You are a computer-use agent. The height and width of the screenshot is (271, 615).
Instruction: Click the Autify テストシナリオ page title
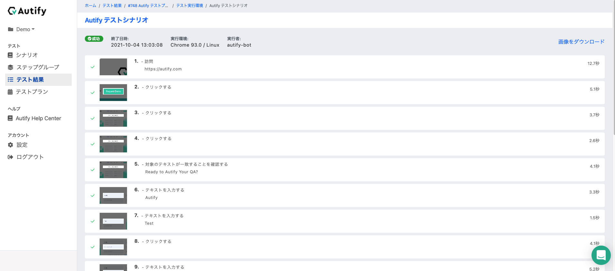(116, 20)
